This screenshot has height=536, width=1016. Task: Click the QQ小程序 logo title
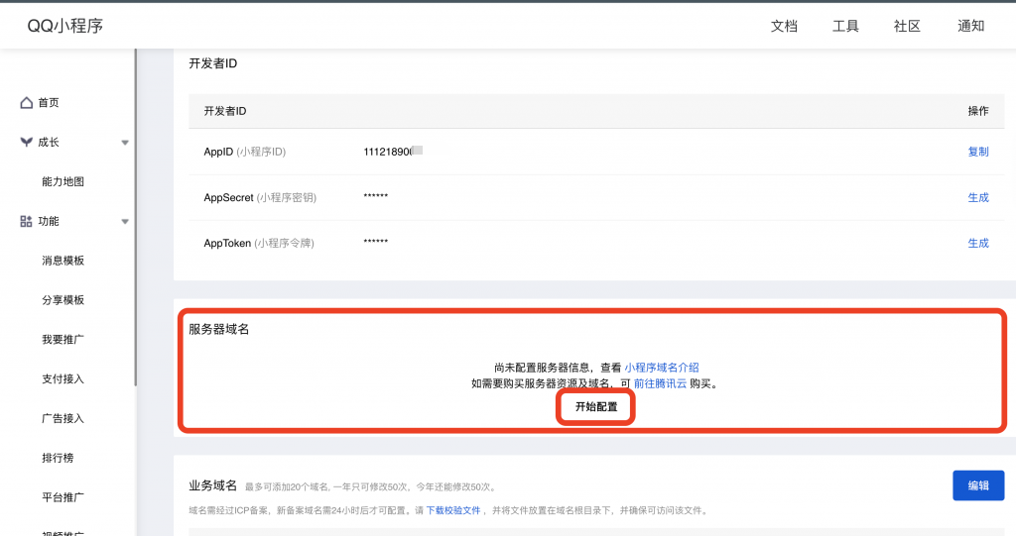[x=65, y=26]
